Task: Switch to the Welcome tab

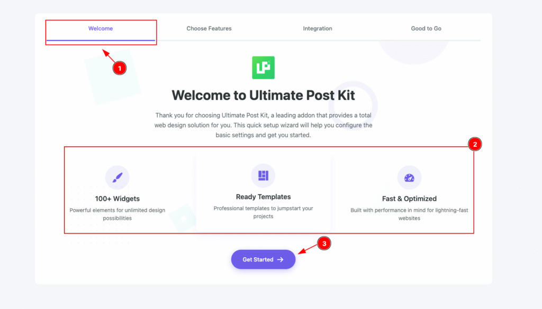Action: 101,29
